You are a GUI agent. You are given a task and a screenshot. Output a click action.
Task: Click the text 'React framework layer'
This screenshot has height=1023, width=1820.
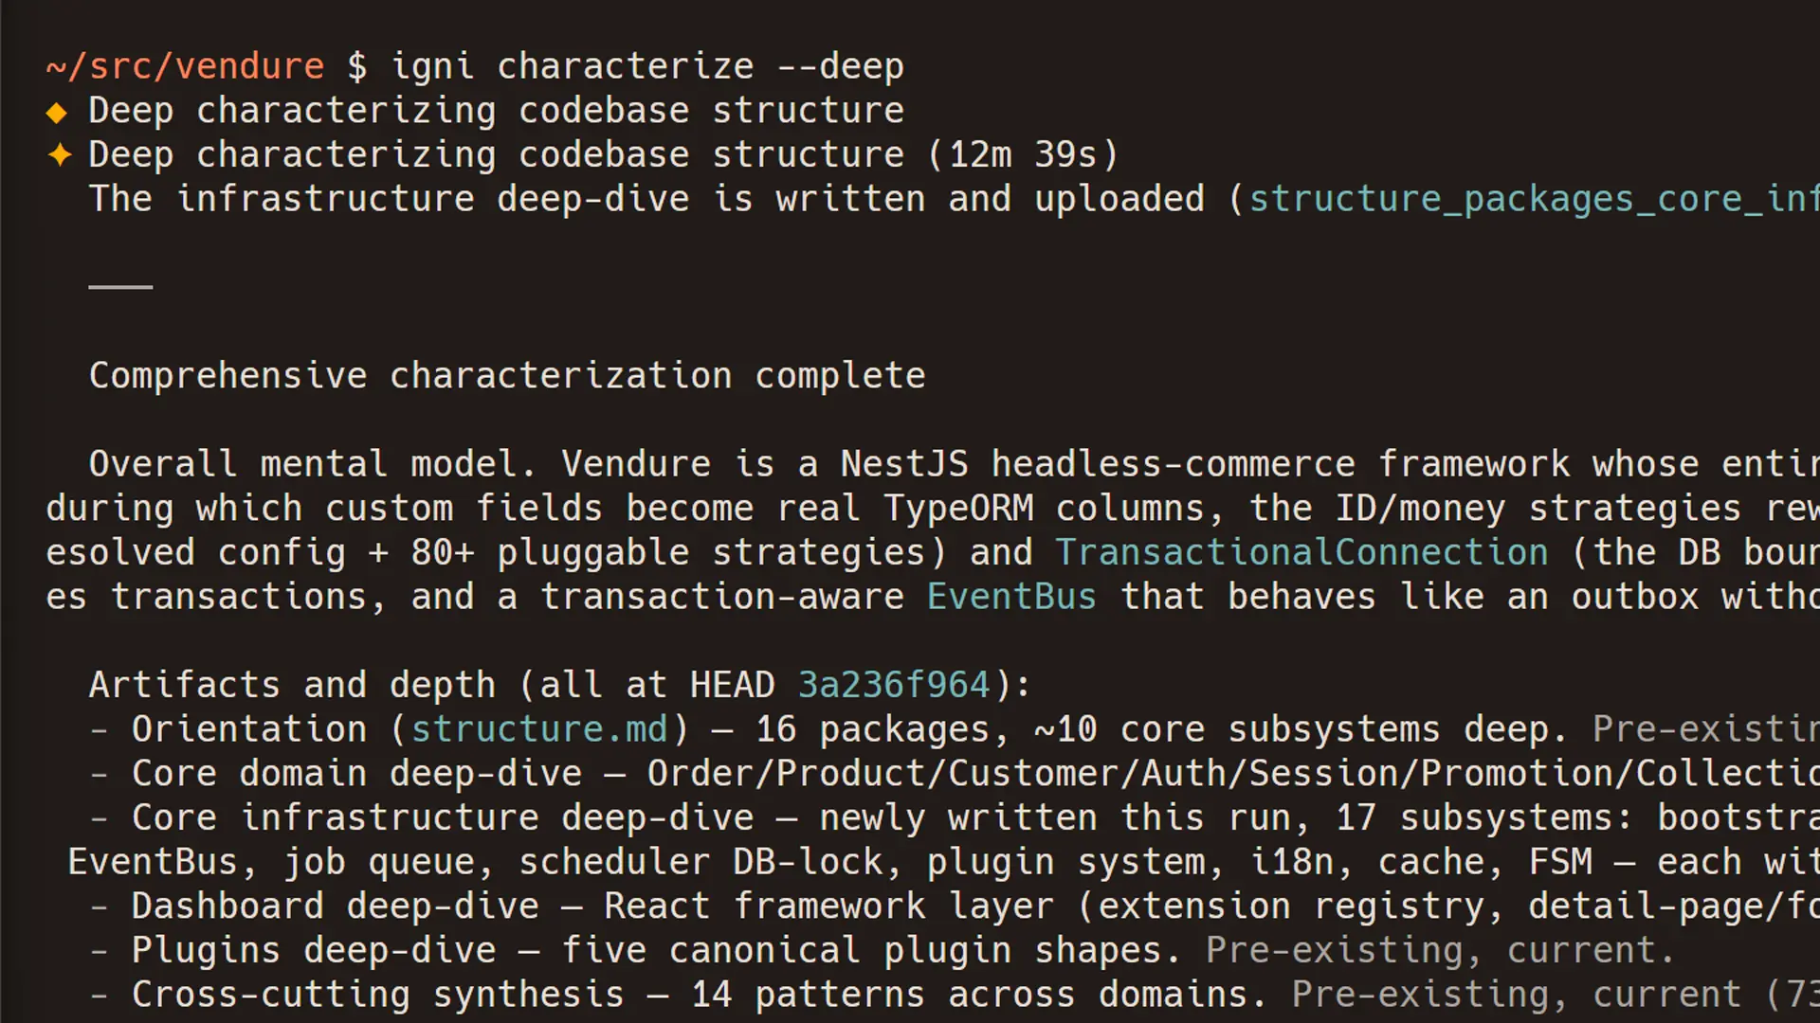click(828, 906)
